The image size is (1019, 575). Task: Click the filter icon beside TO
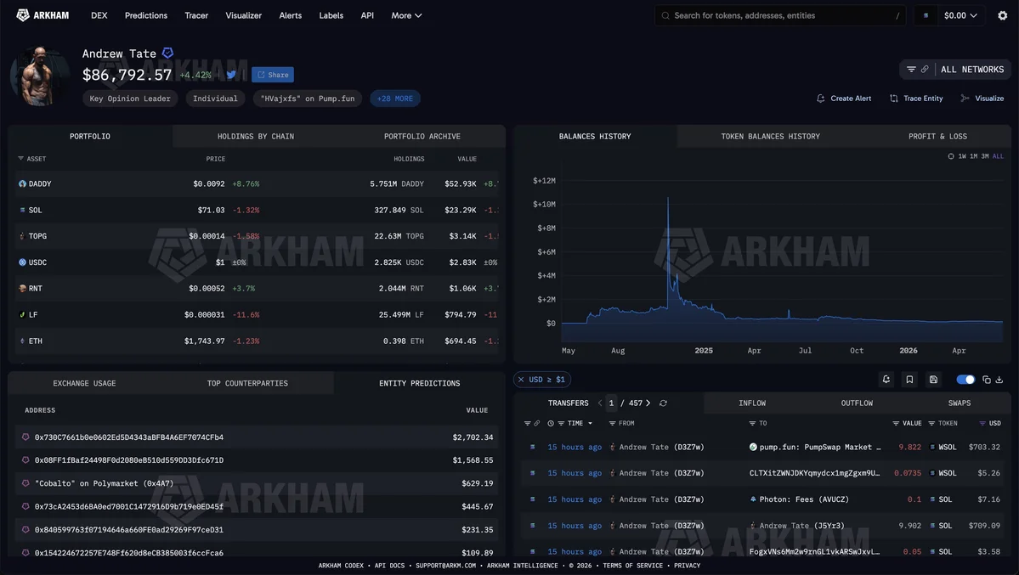click(752, 423)
